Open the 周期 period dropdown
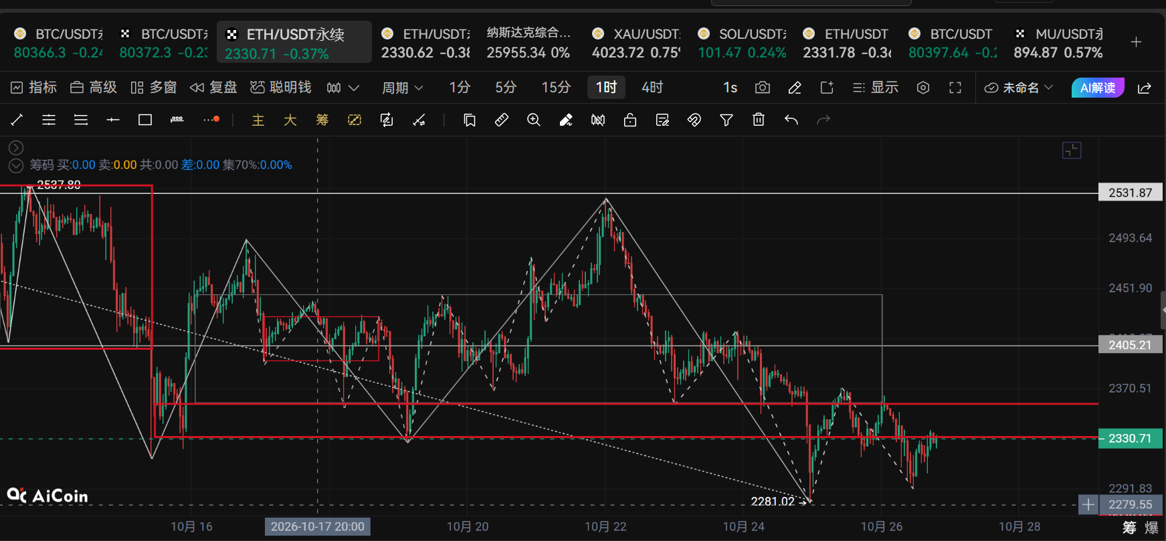Viewport: 1166px width, 541px height. coord(403,88)
